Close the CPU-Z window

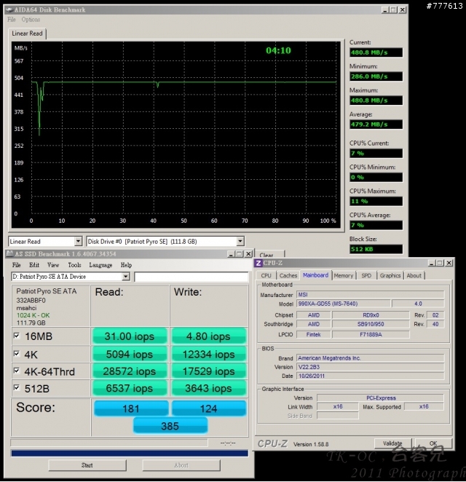coord(448,263)
